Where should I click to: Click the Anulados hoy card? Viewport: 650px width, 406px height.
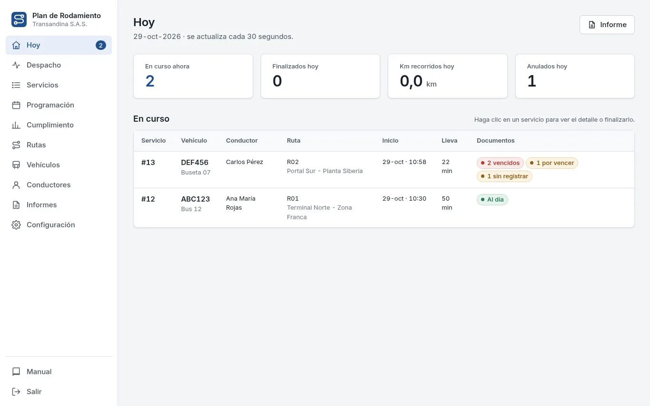click(575, 76)
